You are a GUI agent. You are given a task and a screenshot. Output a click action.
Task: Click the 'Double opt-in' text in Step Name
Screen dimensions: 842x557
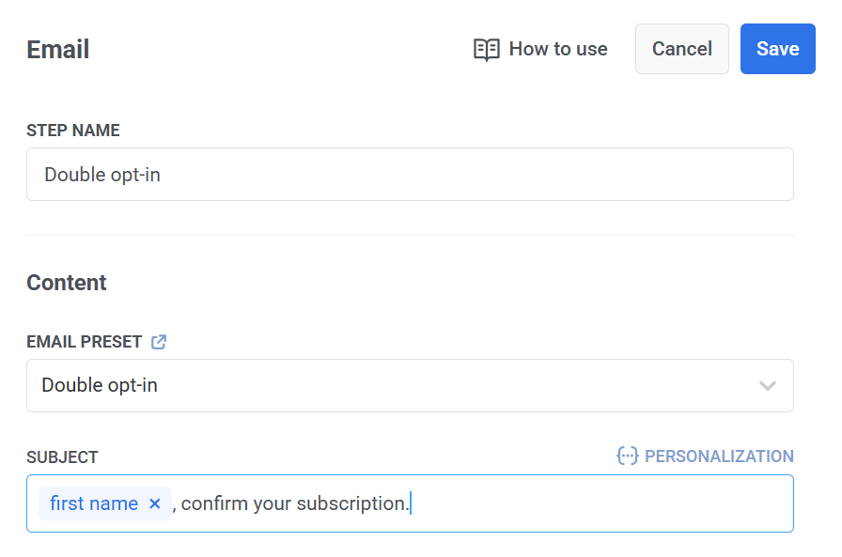102,175
